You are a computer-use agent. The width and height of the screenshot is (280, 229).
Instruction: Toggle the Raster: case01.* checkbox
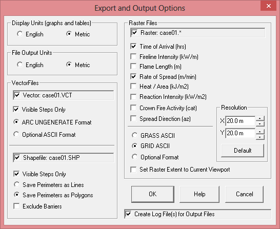click(134, 33)
